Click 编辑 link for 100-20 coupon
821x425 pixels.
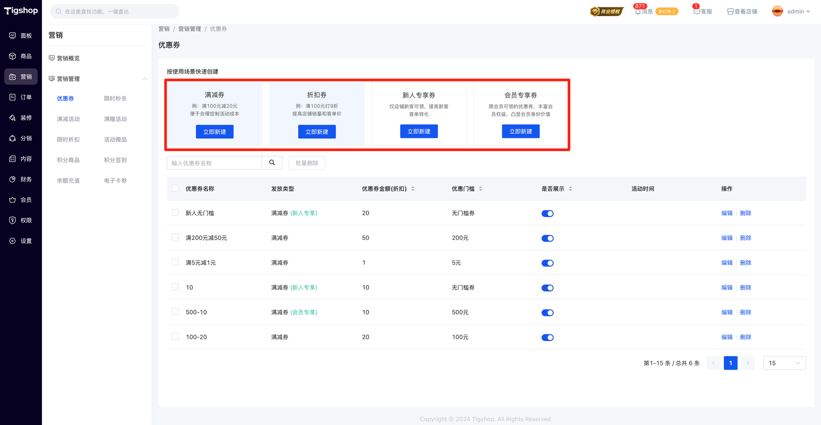pyautogui.click(x=727, y=337)
